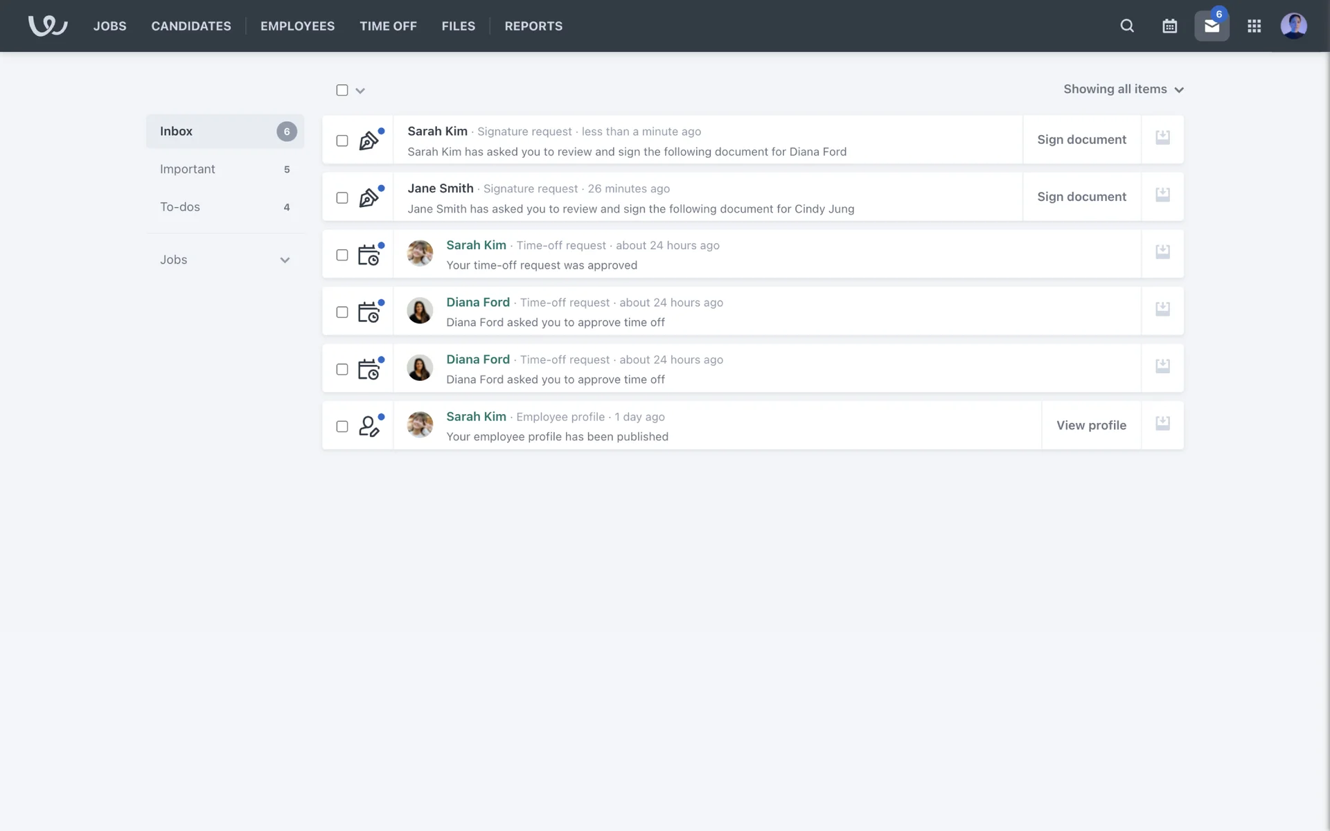
Task: Click the inbox mail icon with badge
Action: tap(1212, 26)
